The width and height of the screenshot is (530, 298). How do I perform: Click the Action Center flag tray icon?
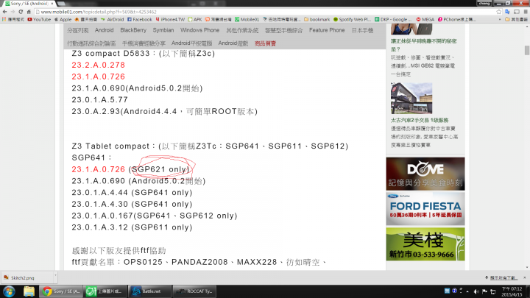[x=484, y=291]
